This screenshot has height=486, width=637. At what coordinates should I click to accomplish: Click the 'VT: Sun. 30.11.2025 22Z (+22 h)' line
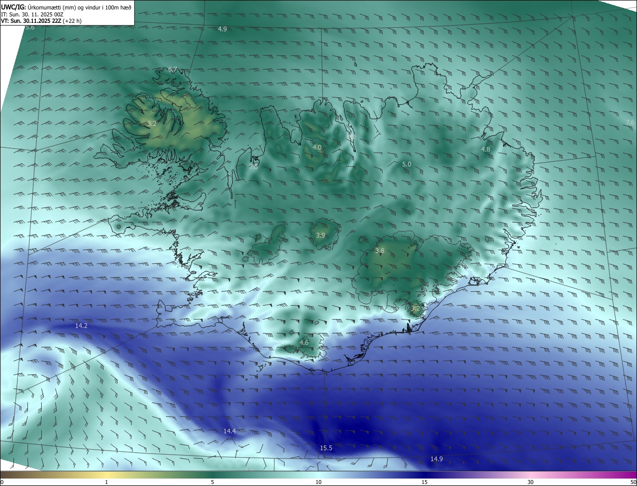pos(41,21)
